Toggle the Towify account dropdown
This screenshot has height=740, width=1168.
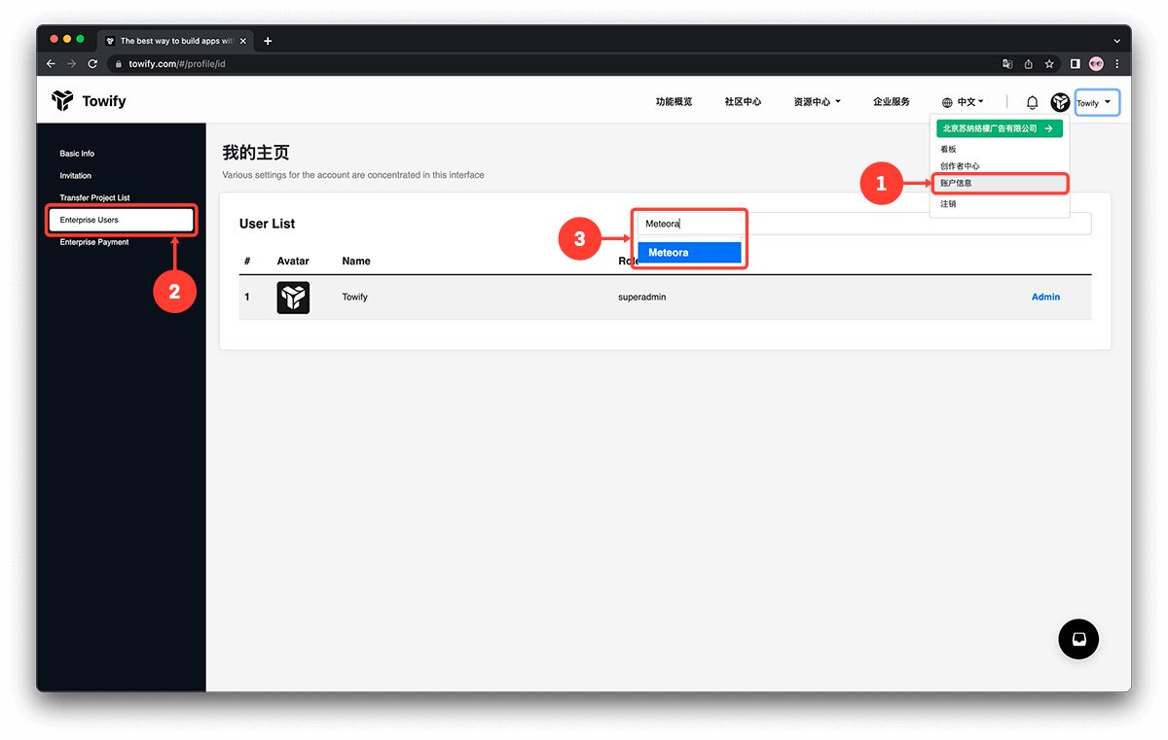pos(1097,102)
